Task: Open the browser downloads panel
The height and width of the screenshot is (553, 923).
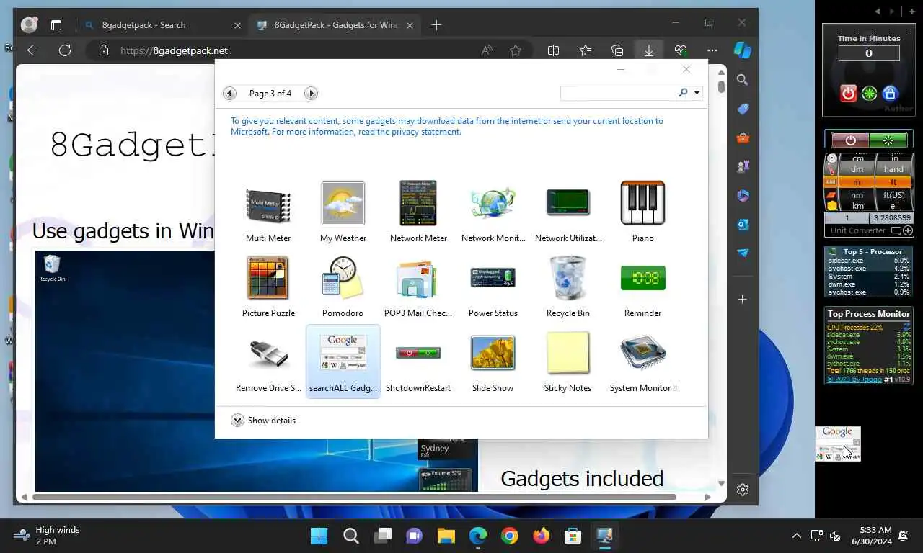Action: coord(649,50)
